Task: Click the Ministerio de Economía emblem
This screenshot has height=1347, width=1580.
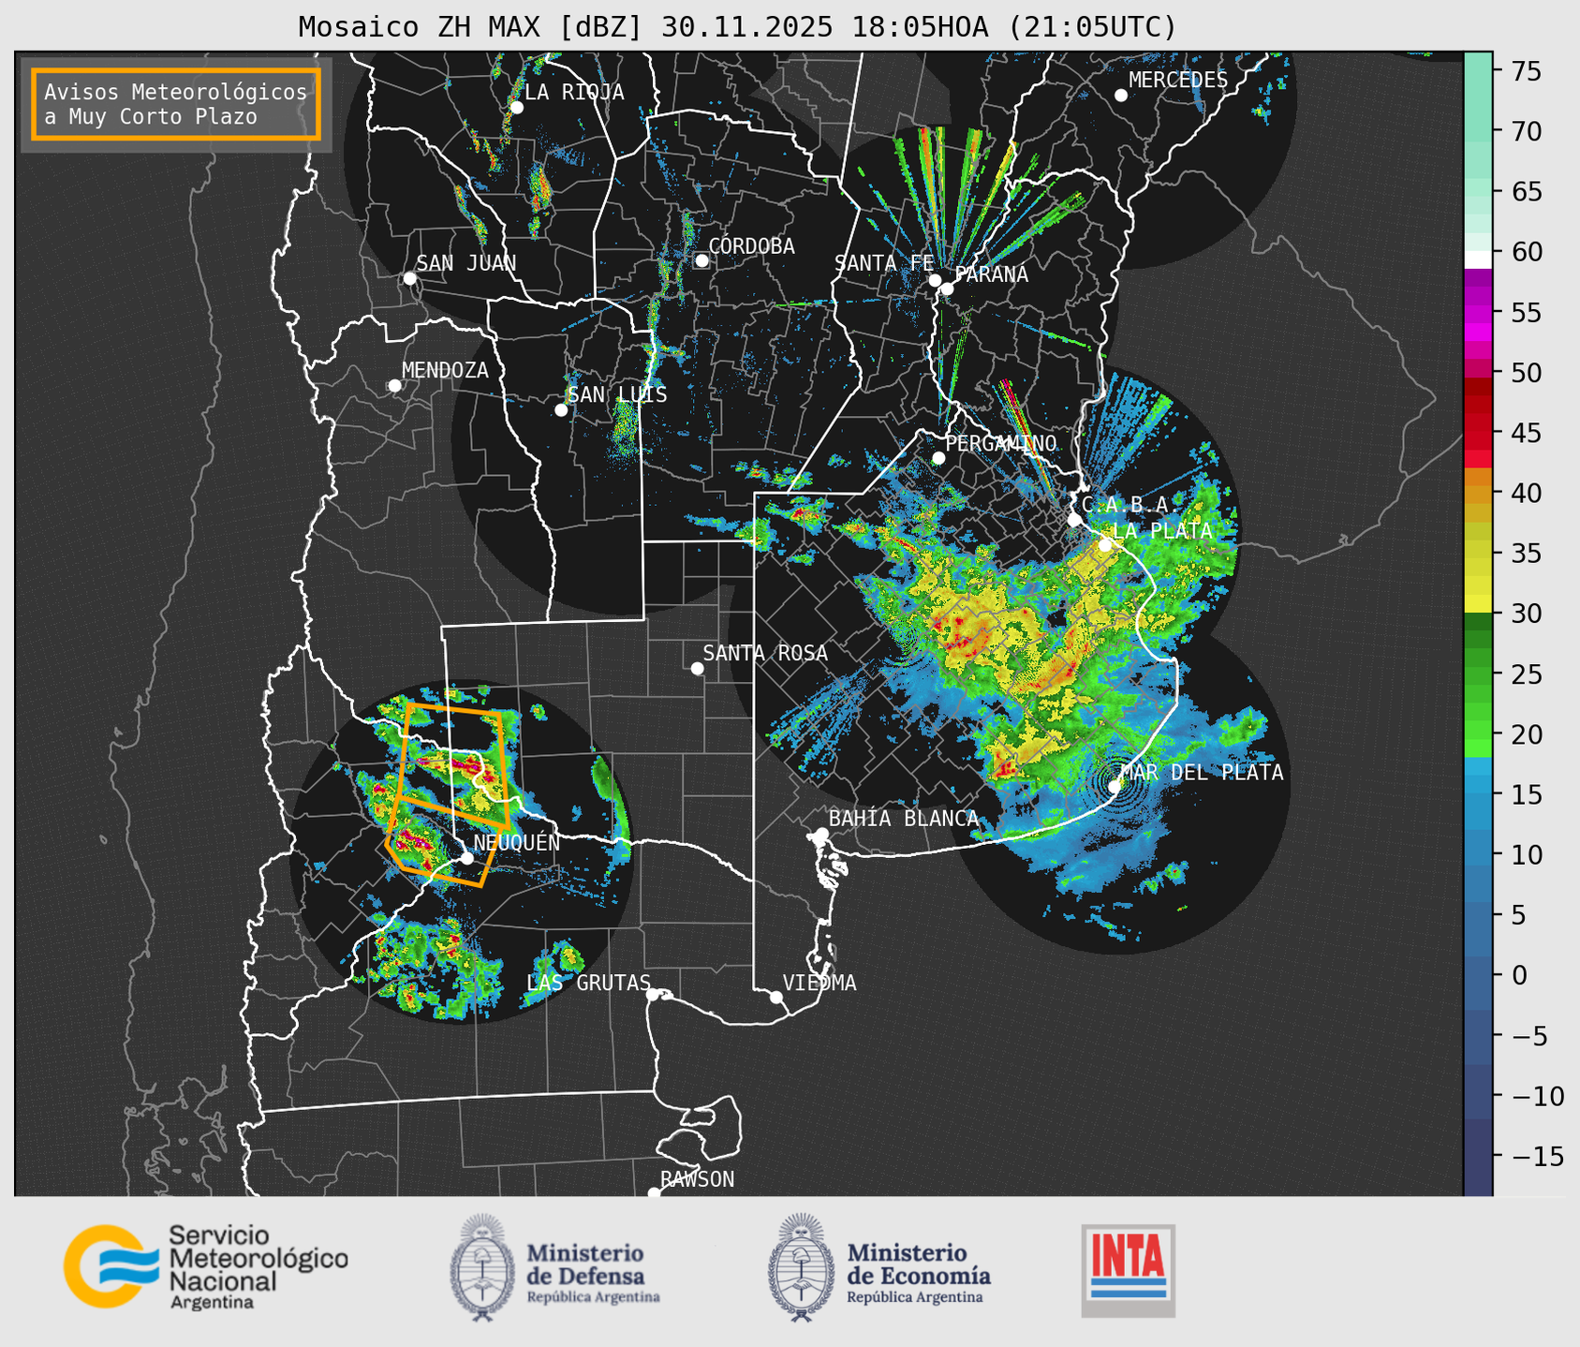Action: tap(800, 1267)
